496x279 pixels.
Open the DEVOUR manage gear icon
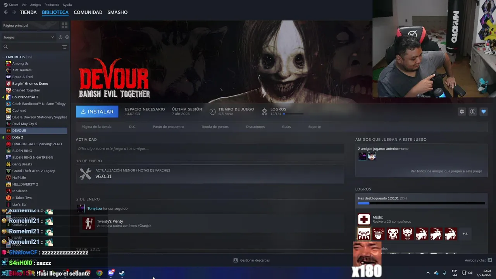[x=462, y=112]
